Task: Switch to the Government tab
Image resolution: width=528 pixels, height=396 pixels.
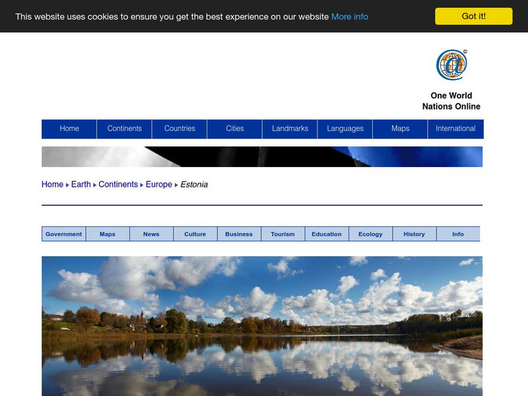Action: coord(63,234)
